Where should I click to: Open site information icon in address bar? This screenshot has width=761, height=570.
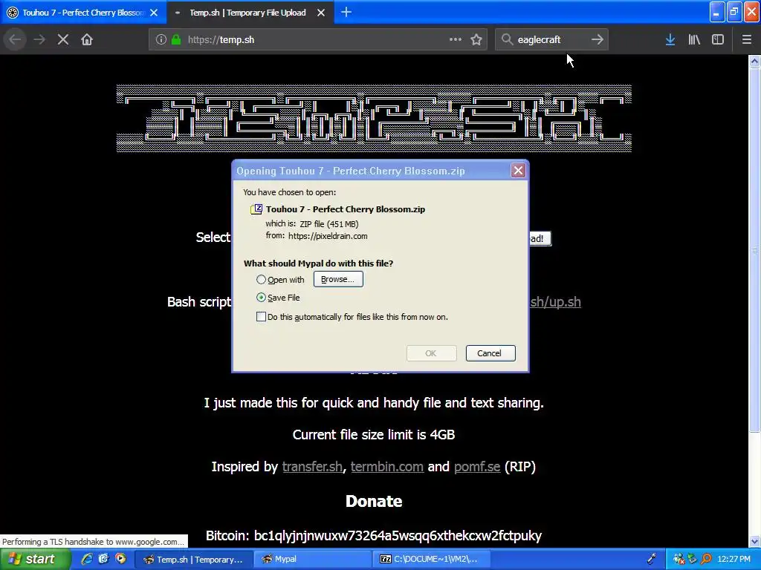point(161,40)
